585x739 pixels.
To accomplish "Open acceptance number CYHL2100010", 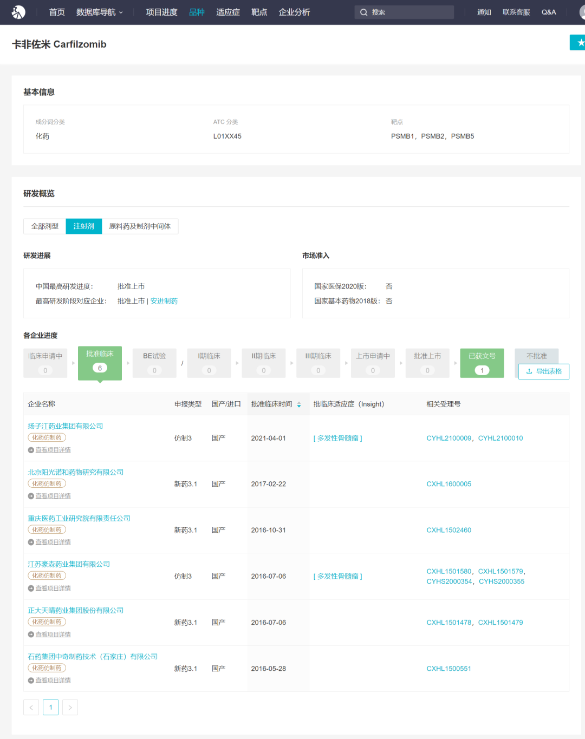I will (x=500, y=438).
